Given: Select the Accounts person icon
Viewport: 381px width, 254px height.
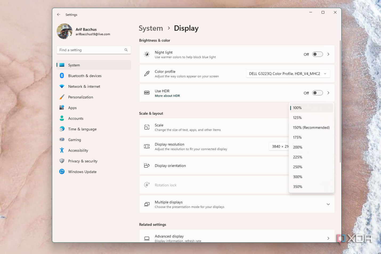Looking at the screenshot, I should pyautogui.click(x=62, y=118).
